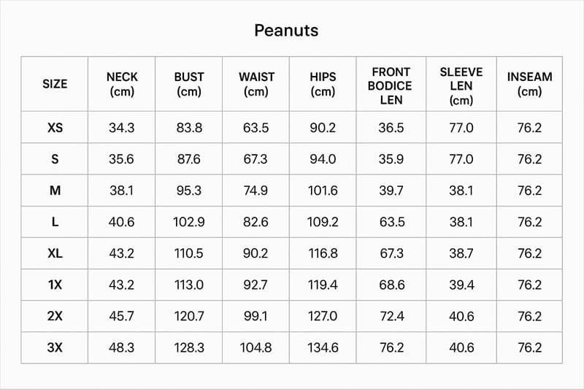The image size is (584, 389).
Task: Click the 102.9 bust value for L
Action: tap(189, 222)
